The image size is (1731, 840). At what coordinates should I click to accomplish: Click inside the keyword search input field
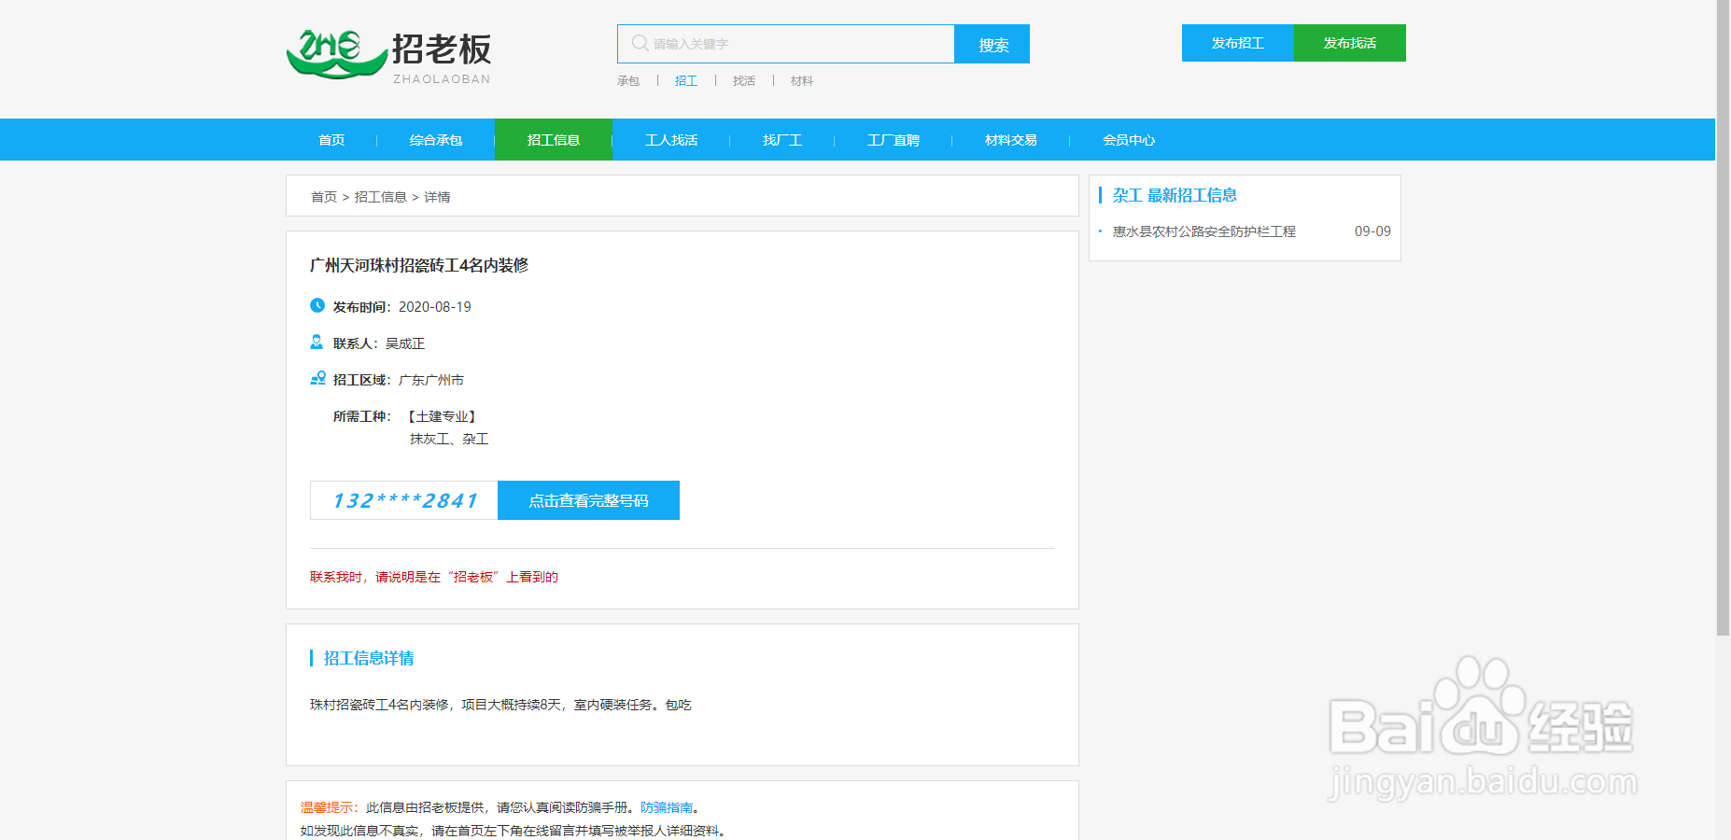794,43
